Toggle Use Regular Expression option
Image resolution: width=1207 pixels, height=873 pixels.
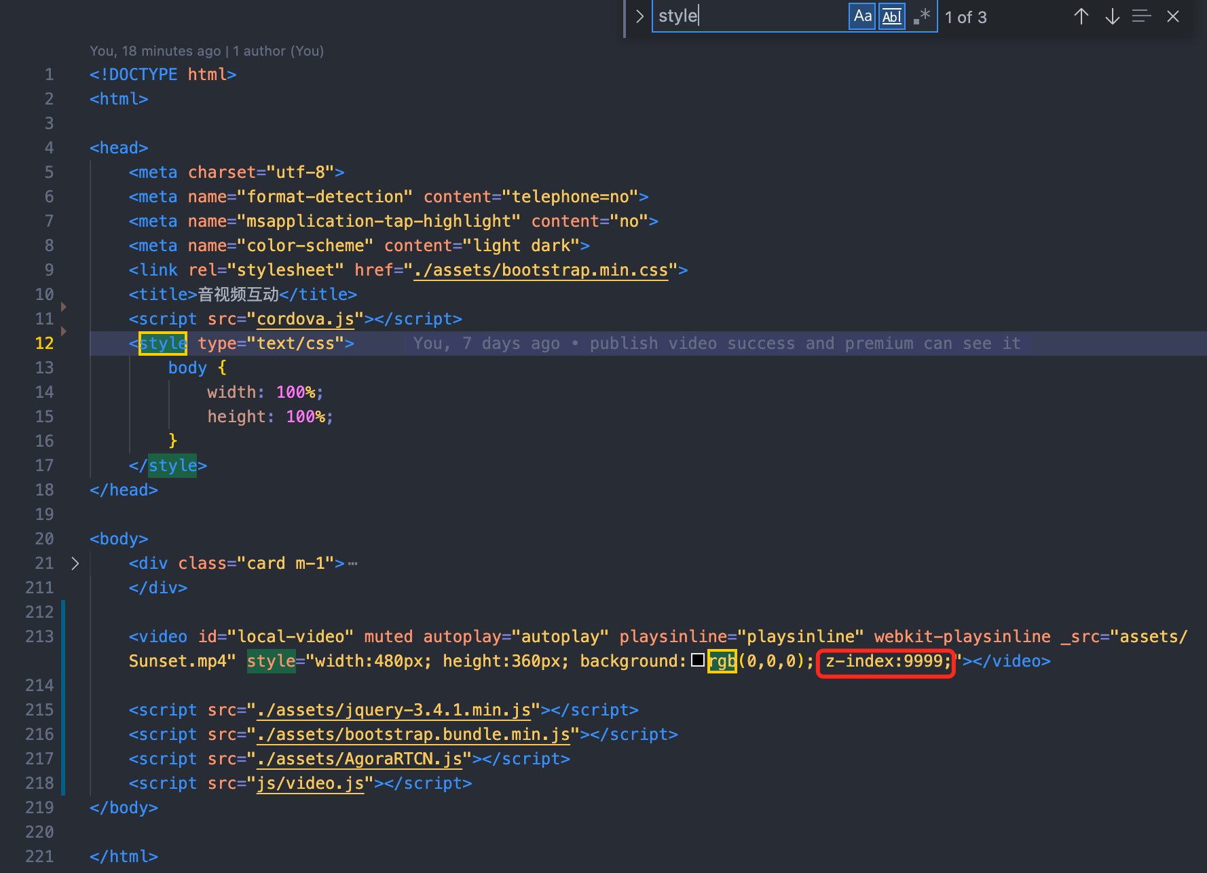coord(921,16)
